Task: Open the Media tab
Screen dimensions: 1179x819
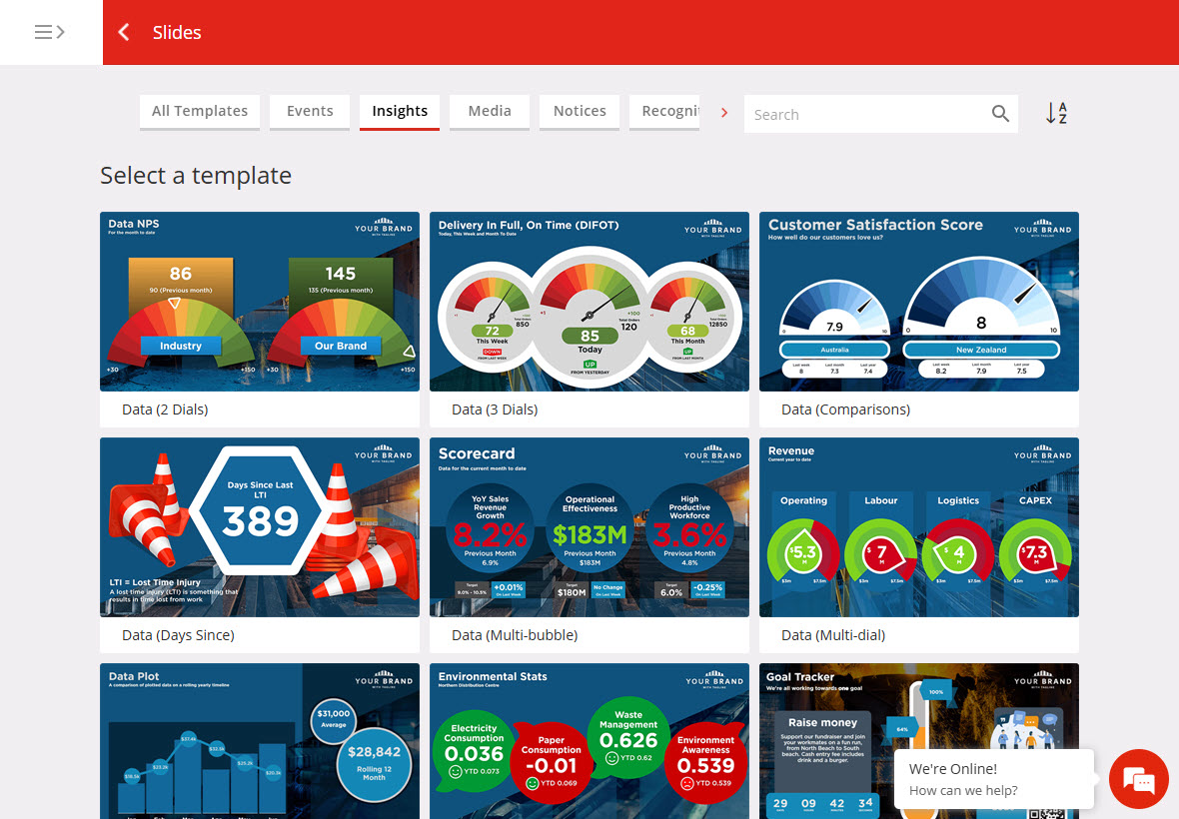Action: [490, 111]
